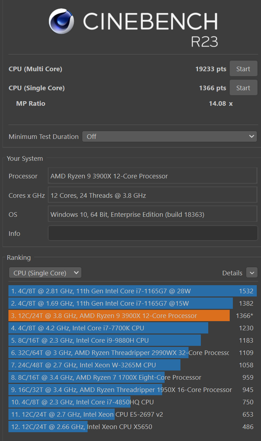261x441 pixels.
Task: Click the Processor name field
Action: click(152, 176)
